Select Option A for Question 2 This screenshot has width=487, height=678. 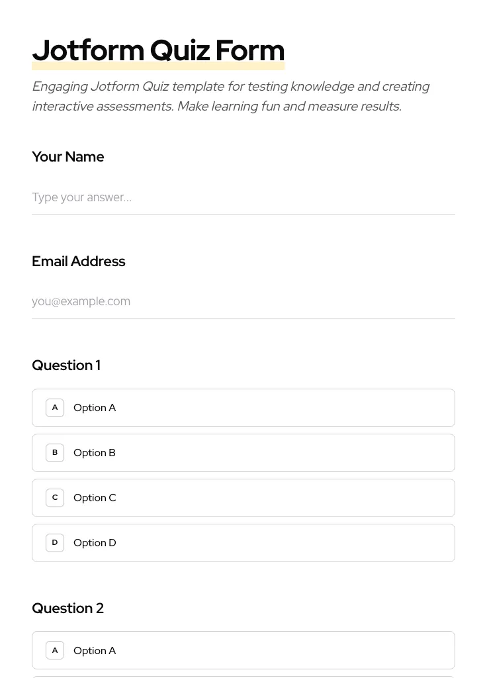[x=243, y=650]
